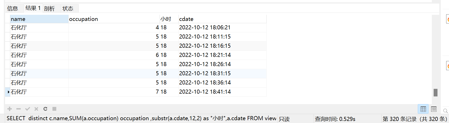The image size is (449, 123).
Task: Click the delete record minus icon
Action: 18,109
